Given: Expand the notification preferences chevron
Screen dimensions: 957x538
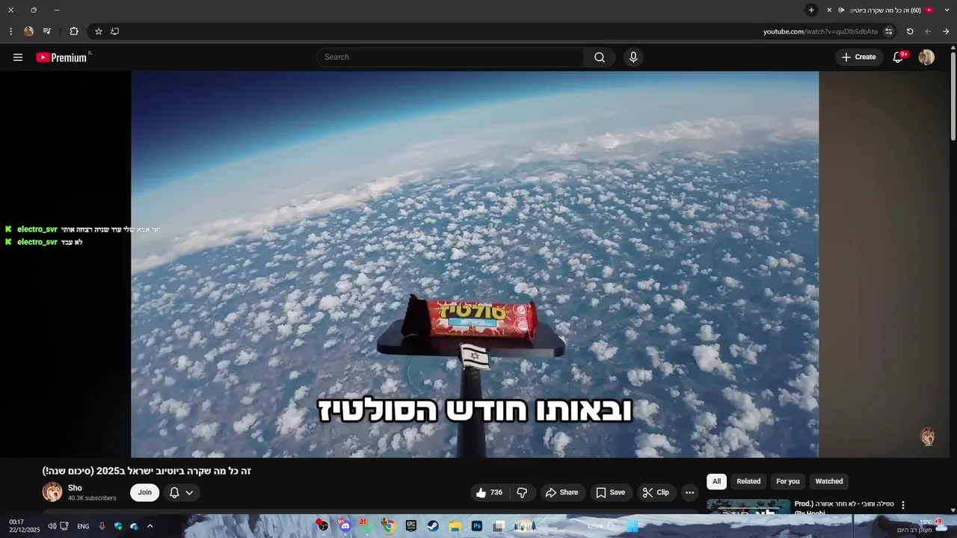Looking at the screenshot, I should coord(189,492).
